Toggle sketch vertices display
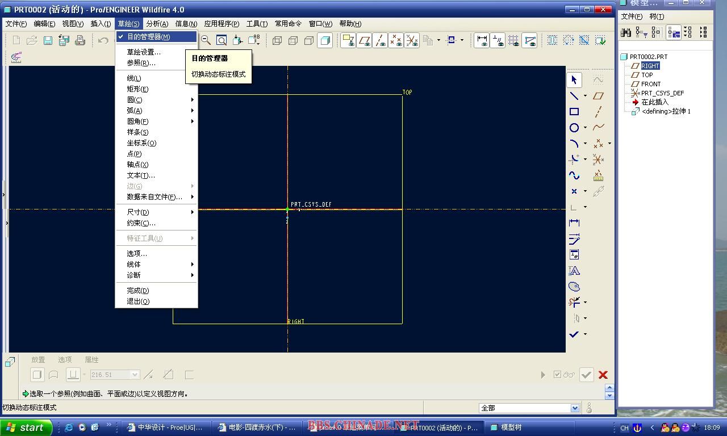 coord(529,40)
